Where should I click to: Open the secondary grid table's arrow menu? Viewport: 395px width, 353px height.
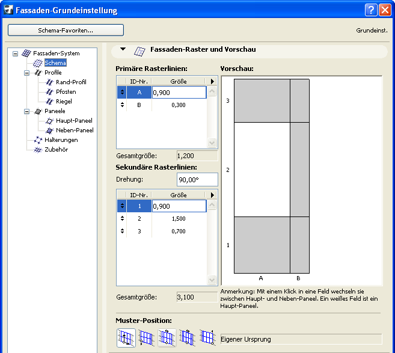pyautogui.click(x=212, y=195)
